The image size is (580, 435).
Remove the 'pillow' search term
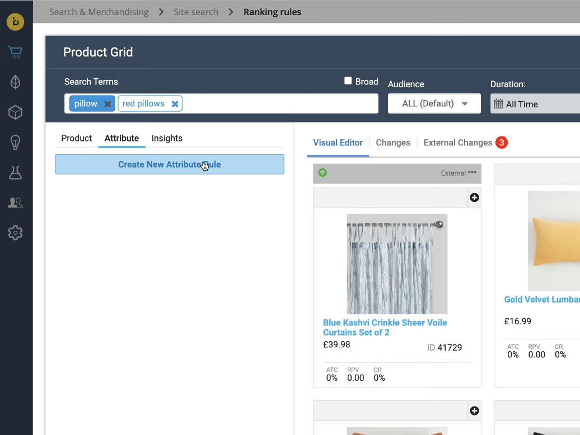click(x=107, y=104)
